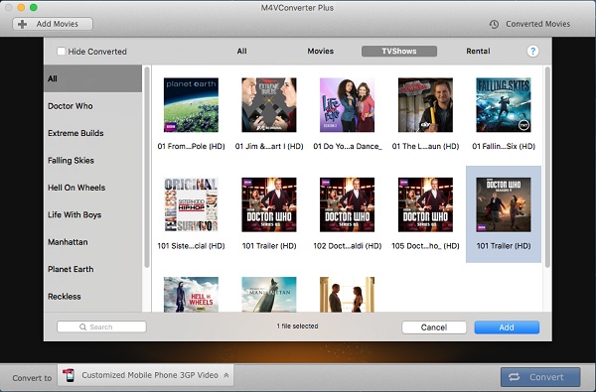Click the '01 Do Yo...a Dance_' title
Image resolution: width=596 pixels, height=392 pixels.
348,146
